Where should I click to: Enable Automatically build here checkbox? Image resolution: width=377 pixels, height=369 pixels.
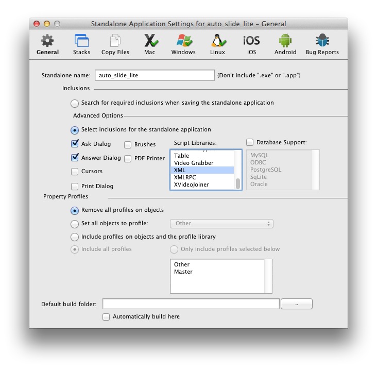click(x=106, y=317)
